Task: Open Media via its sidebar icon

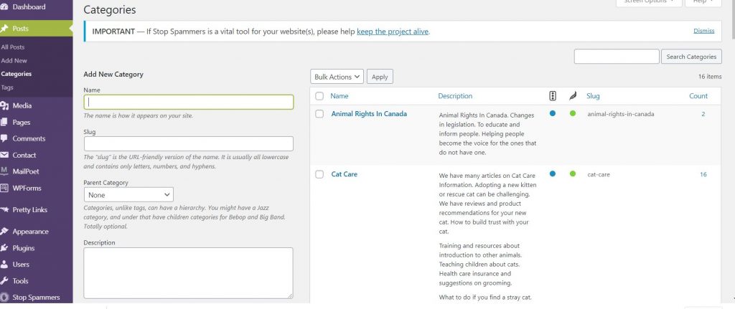Action: pos(5,106)
